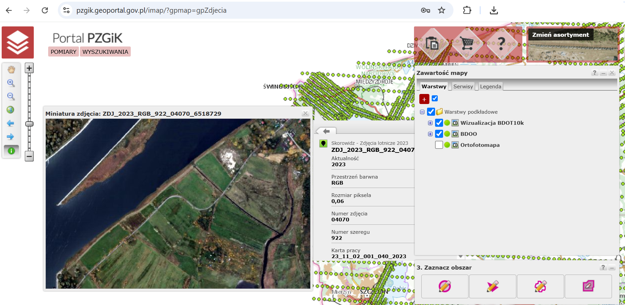Image resolution: width=625 pixels, height=305 pixels.
Task: Activate the zoom in magnifier tool
Action: 11,83
